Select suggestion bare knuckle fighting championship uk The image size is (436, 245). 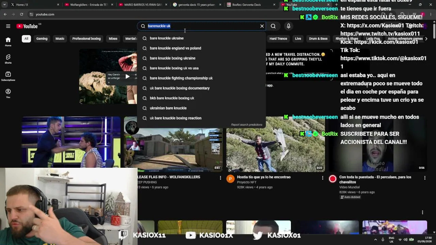pos(201,78)
